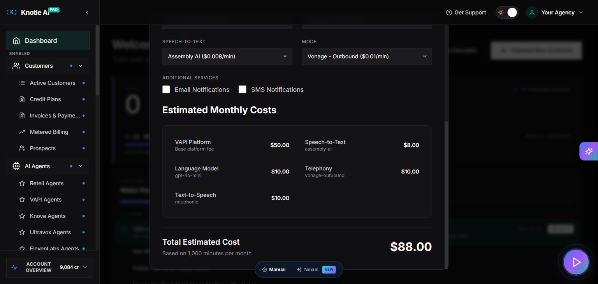The height and width of the screenshot is (284, 598).
Task: Open the Your Agency account dropdown chevron
Action: tap(581, 12)
